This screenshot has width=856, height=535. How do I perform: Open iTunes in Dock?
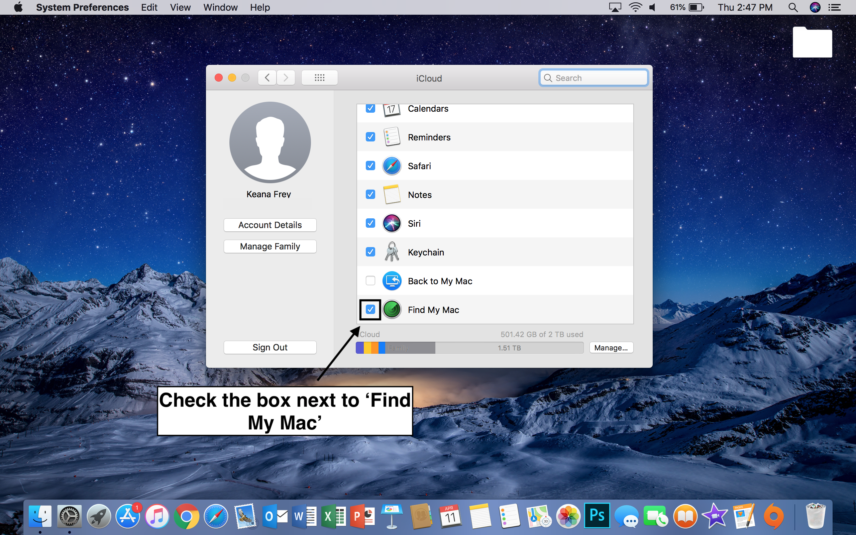coord(157,516)
